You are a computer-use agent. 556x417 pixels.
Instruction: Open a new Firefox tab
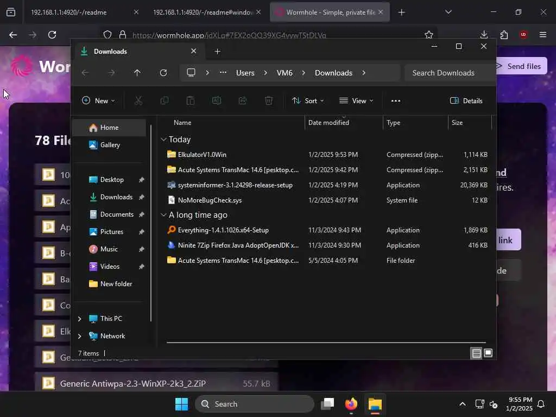tap(401, 12)
